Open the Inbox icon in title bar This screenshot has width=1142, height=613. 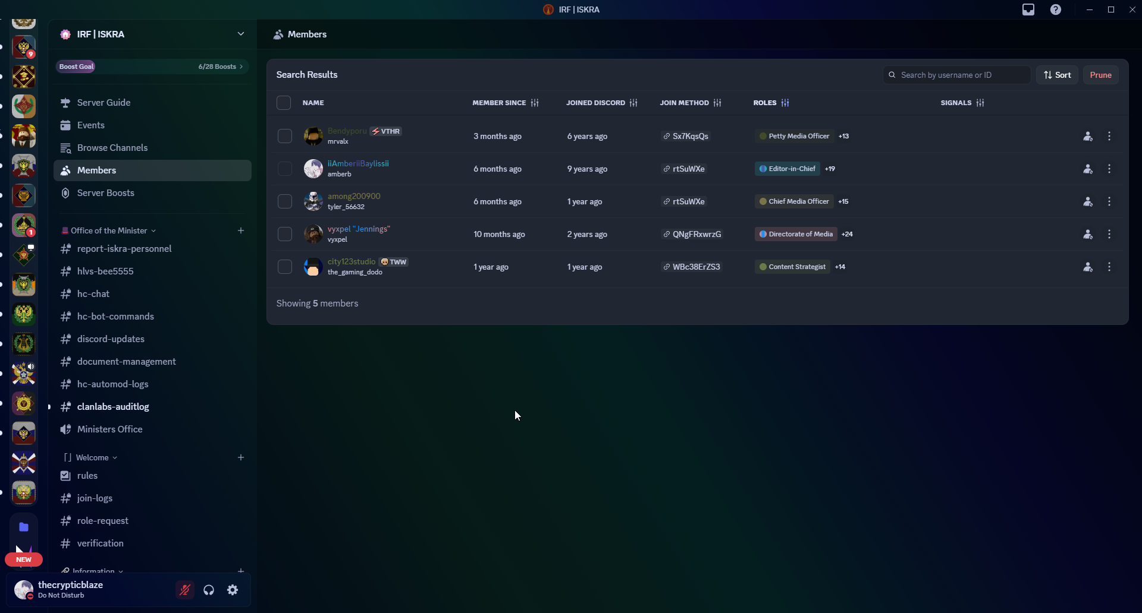coord(1028,10)
